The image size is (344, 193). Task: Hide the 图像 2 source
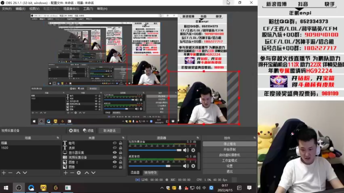pyautogui.click(x=115, y=162)
